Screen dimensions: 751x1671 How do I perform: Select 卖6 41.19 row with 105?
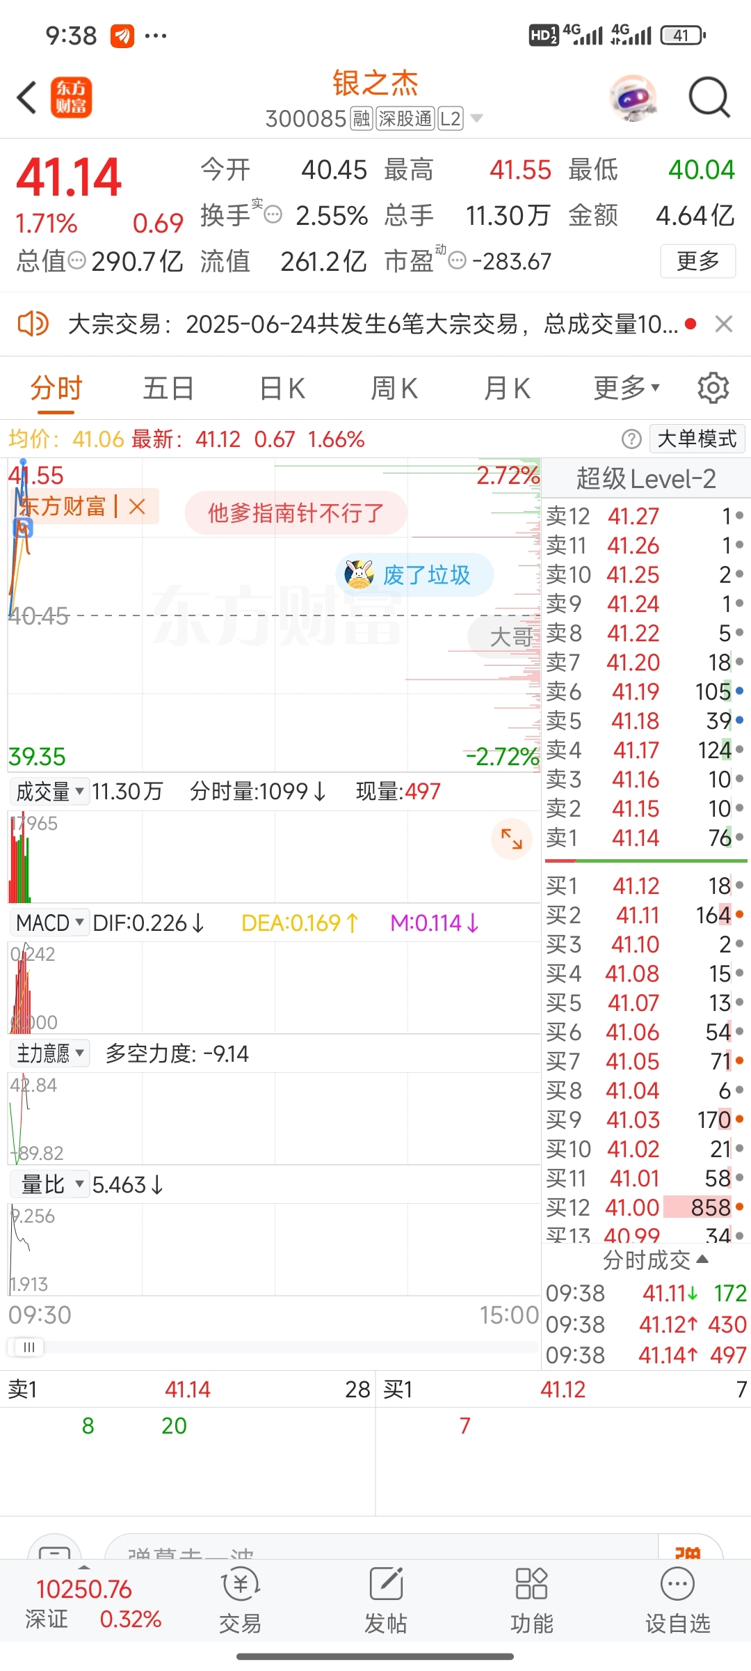(646, 691)
